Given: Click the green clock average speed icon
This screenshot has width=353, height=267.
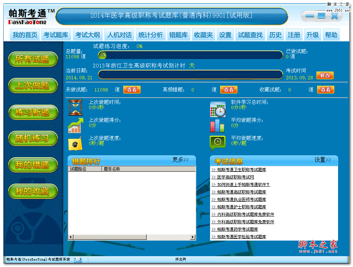Looking at the screenshot, I should pyautogui.click(x=217, y=143).
